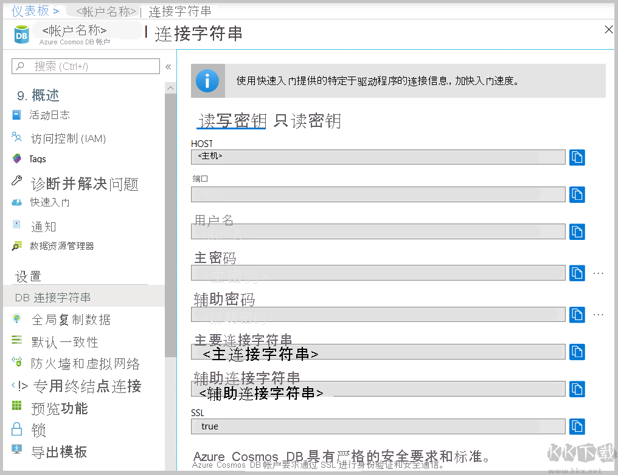Click the Cosmos DB account icon

click(22, 35)
